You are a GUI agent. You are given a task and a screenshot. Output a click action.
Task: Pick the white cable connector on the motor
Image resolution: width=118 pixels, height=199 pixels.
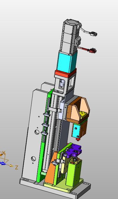pyautogui.click(x=94, y=34)
